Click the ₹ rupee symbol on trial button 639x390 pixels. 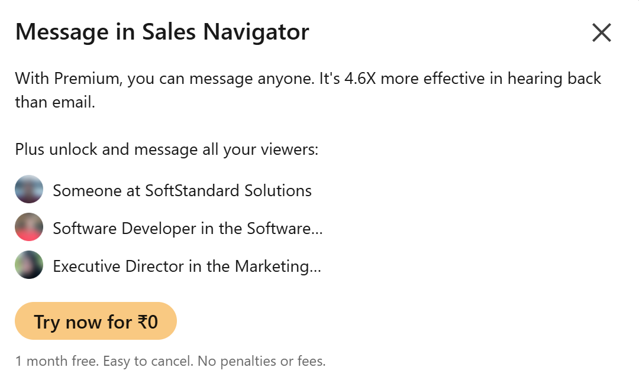(142, 322)
